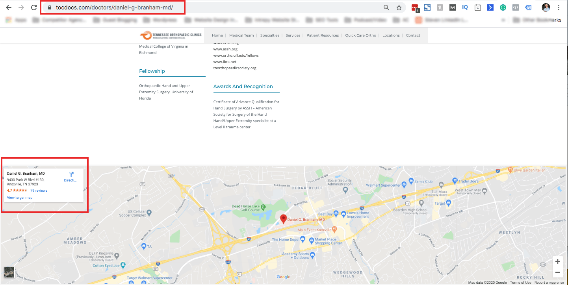Click the tocdocs.com address bar URL
The height and width of the screenshot is (285, 568).
pyautogui.click(x=114, y=7)
